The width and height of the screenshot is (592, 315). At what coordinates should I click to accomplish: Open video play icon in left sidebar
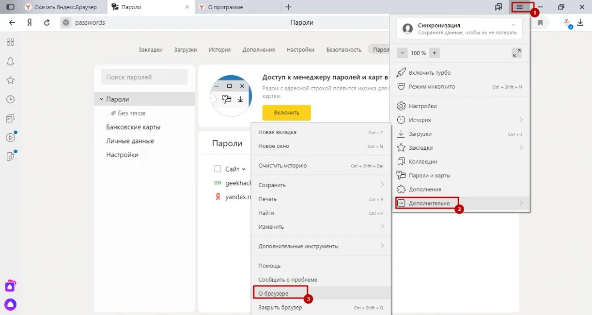pos(10,137)
